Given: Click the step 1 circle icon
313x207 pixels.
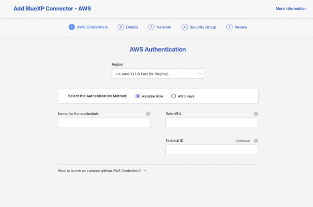Looking at the screenshot, I should tap(72, 27).
